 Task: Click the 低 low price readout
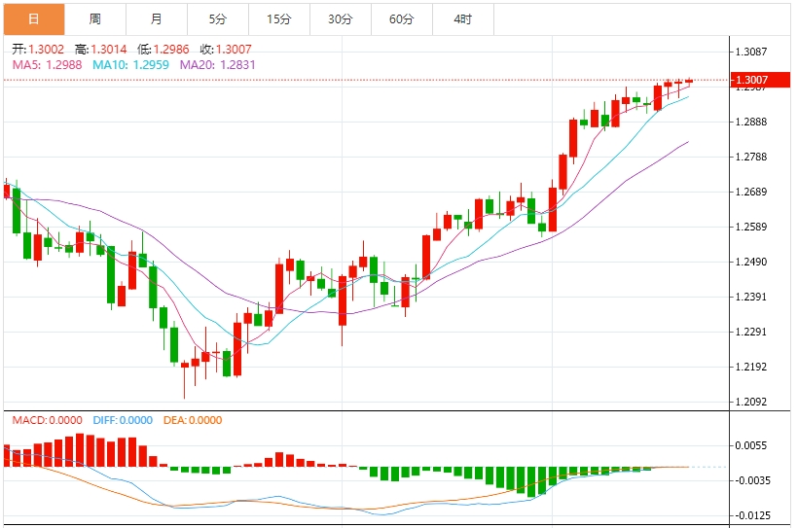click(164, 49)
